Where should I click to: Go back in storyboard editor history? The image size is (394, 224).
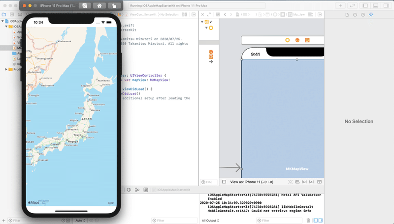click(x=225, y=15)
